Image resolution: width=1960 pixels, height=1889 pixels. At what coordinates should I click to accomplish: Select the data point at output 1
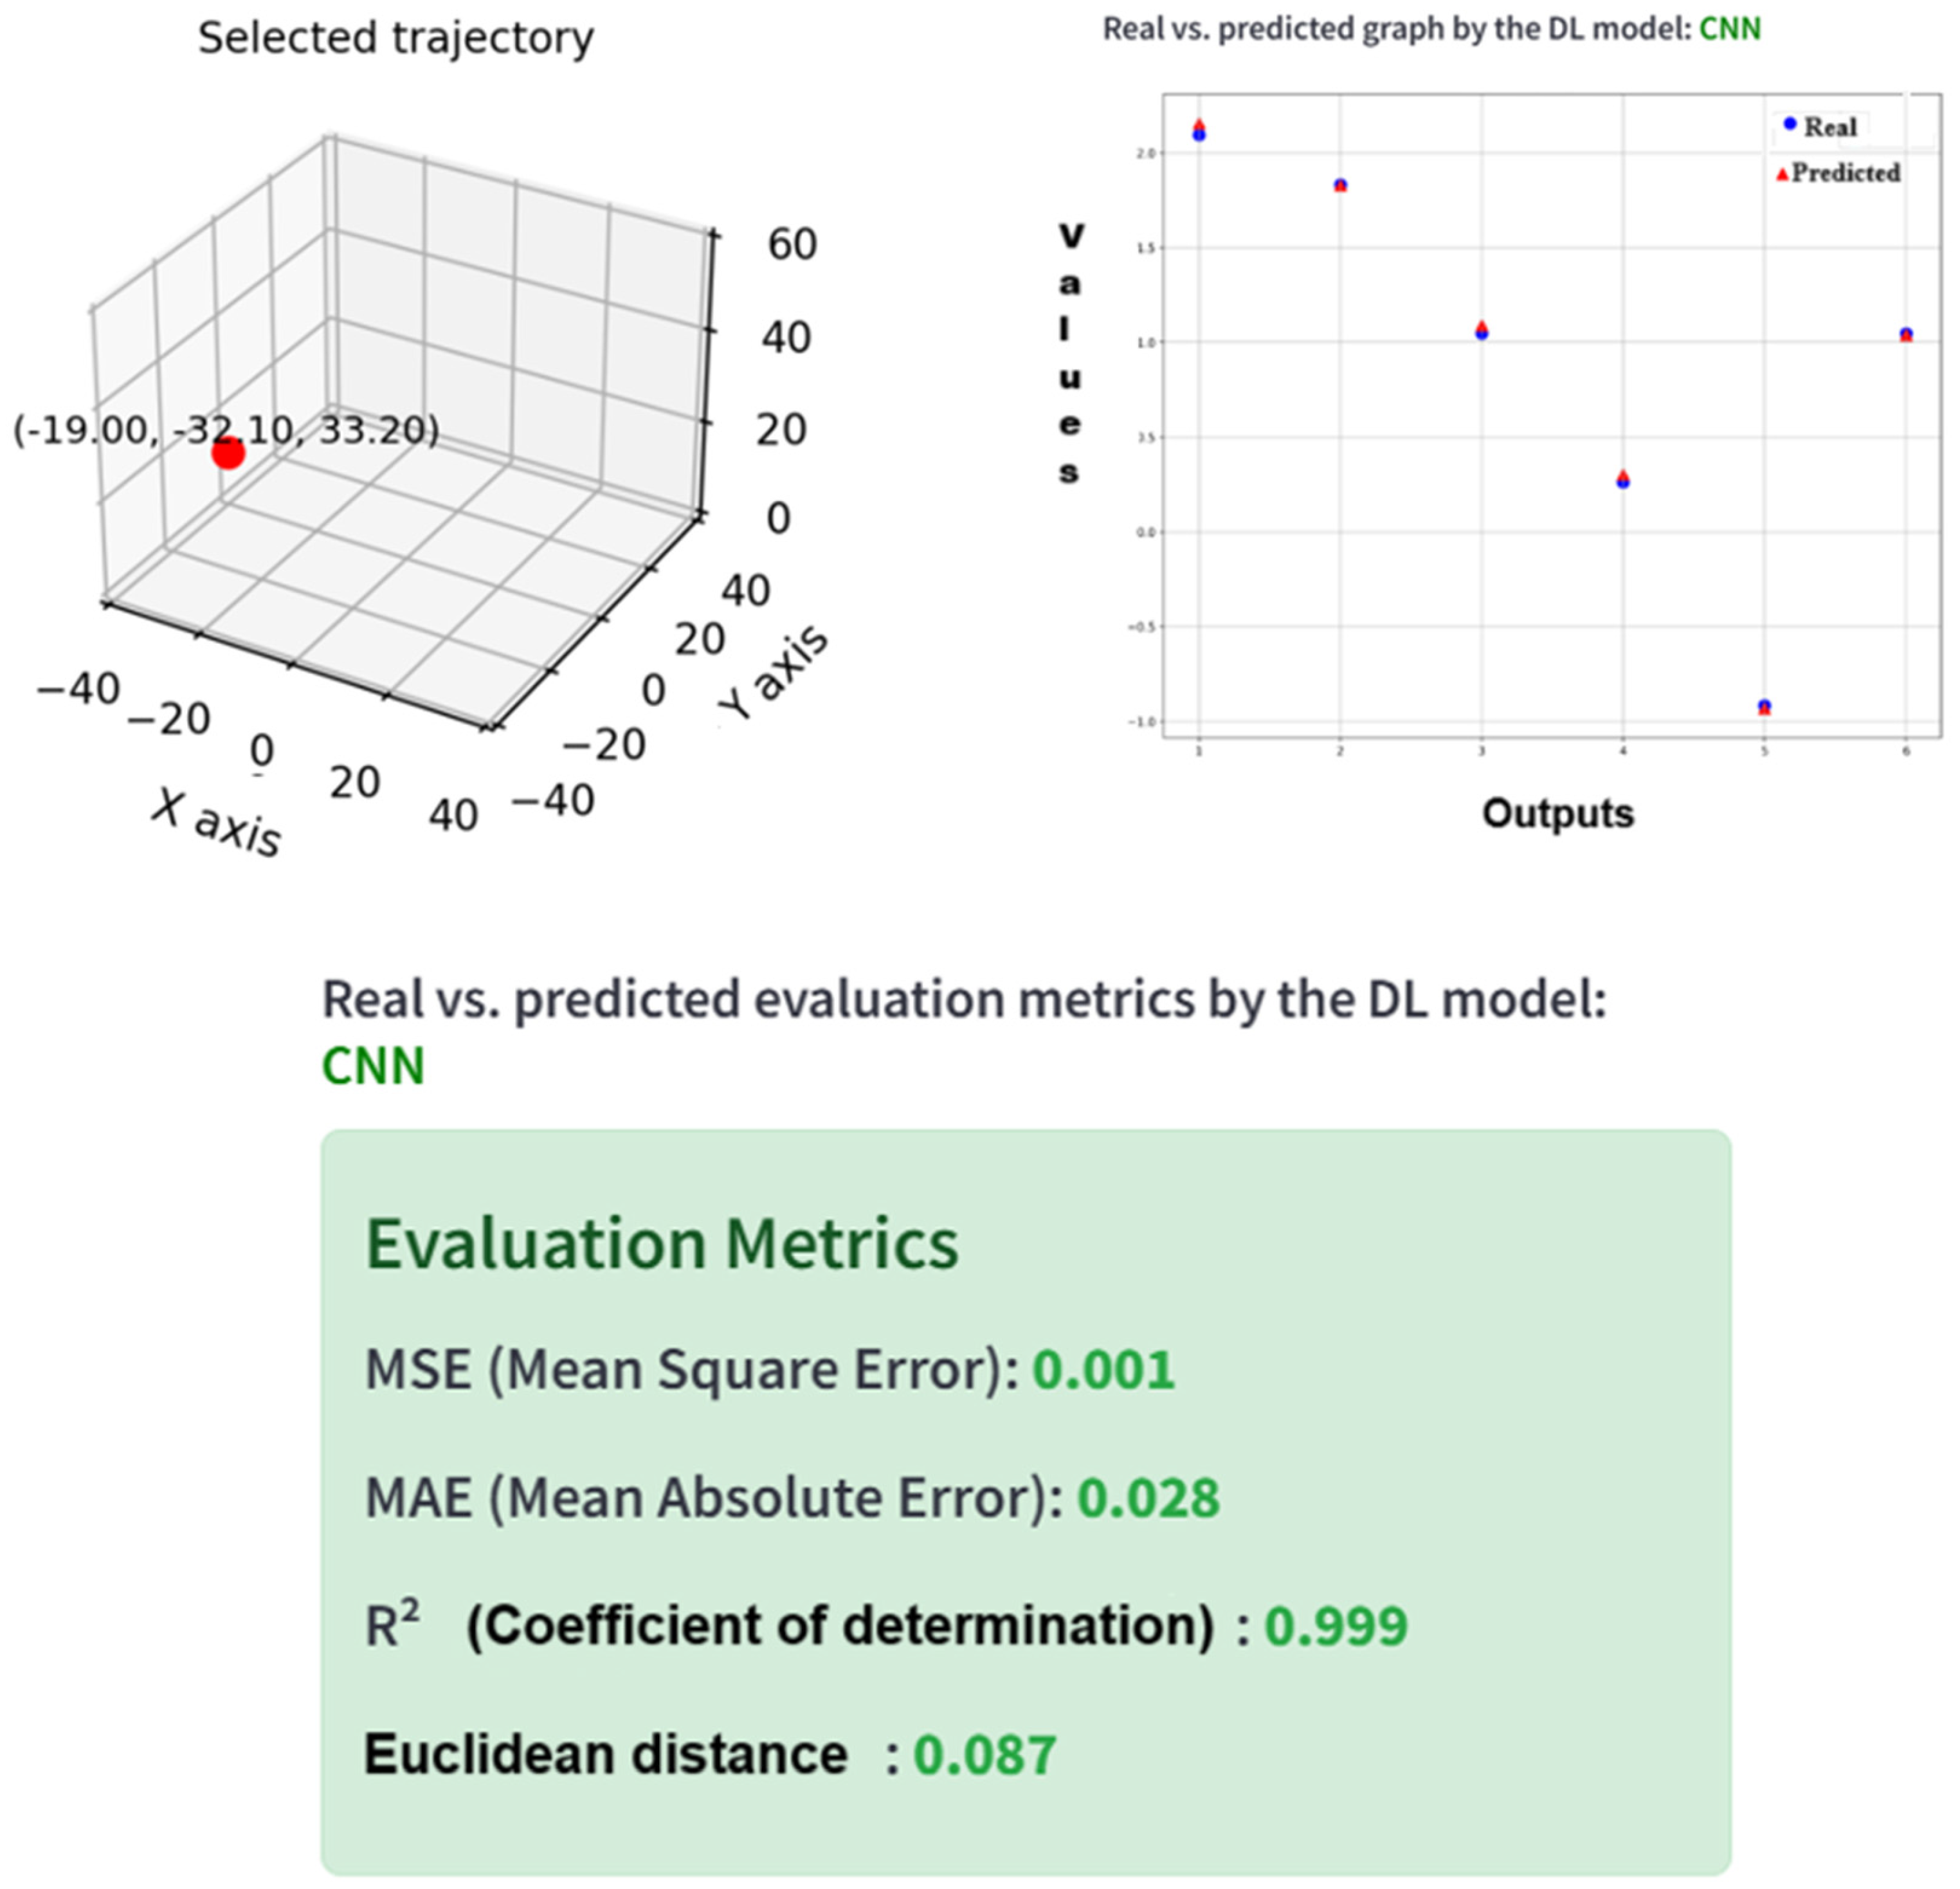[1199, 132]
